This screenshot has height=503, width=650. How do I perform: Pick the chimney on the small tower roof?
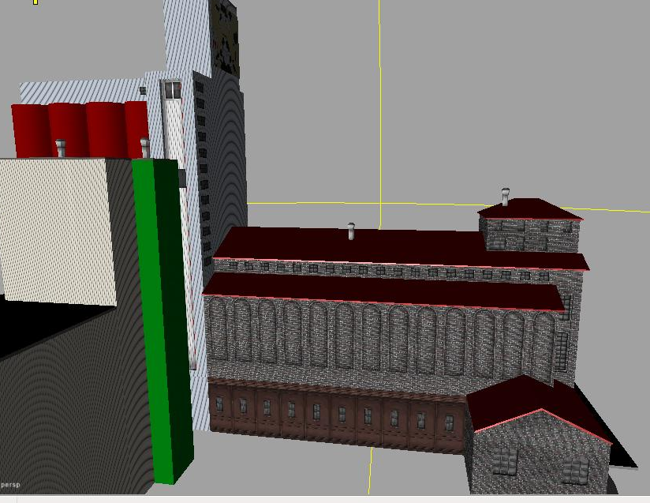click(506, 197)
